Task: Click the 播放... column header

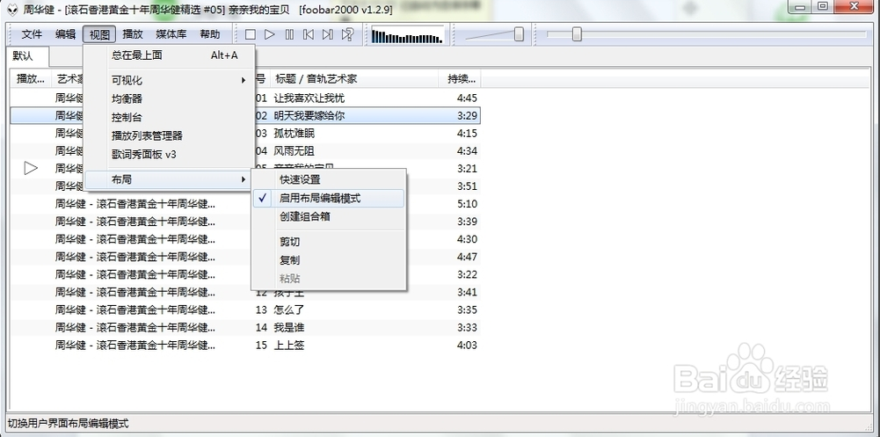Action: point(31,79)
